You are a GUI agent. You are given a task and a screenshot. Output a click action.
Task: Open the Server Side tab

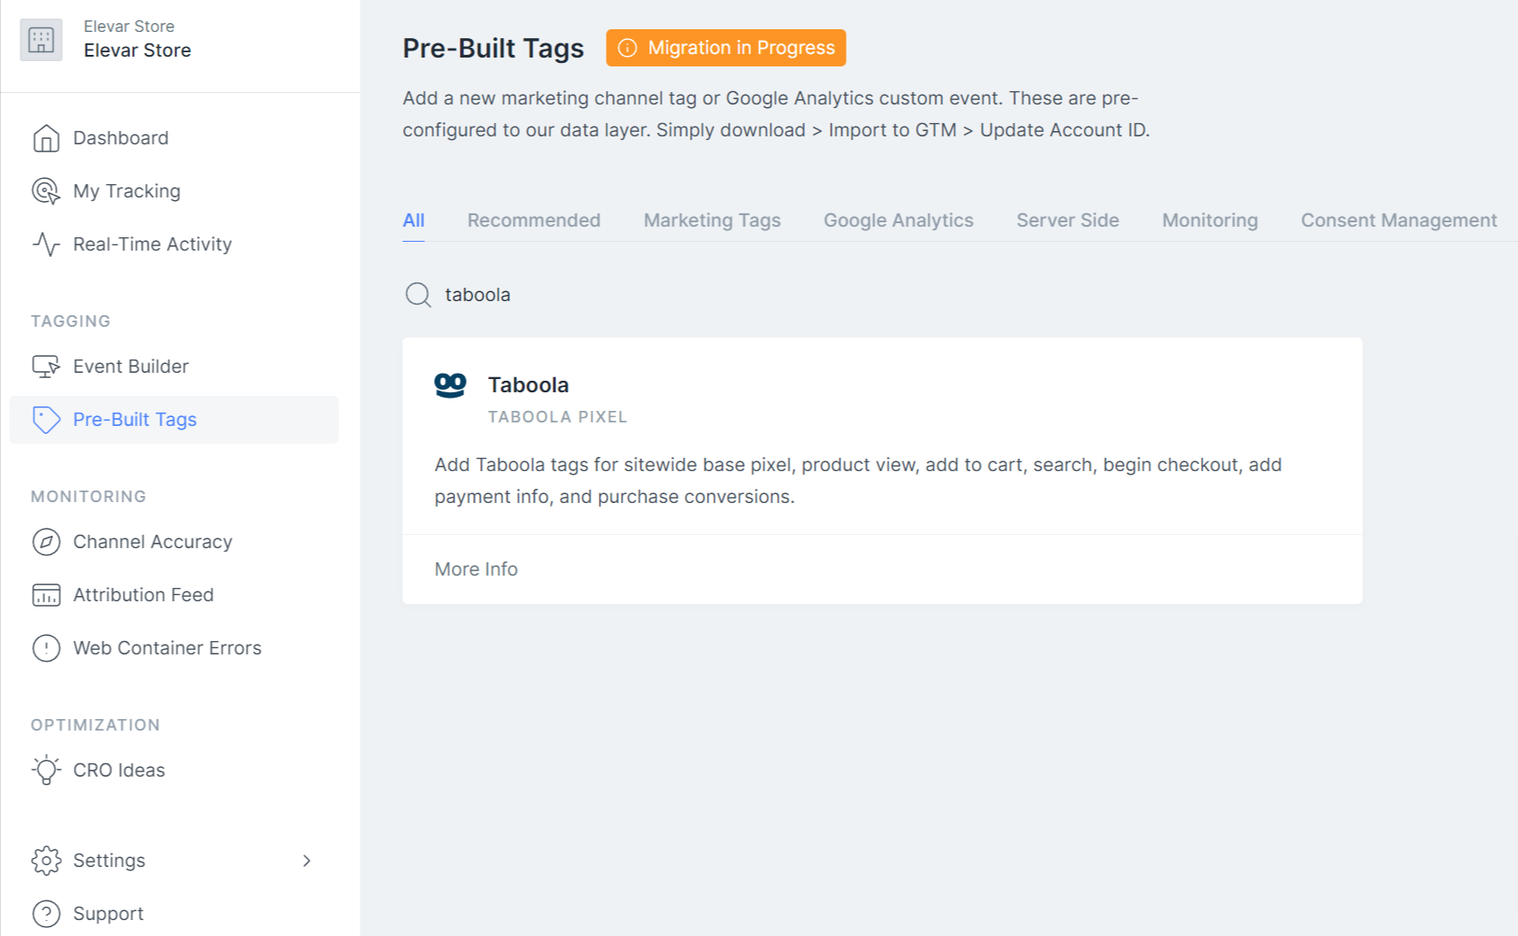[x=1067, y=220]
